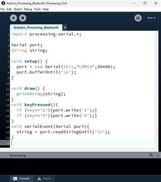Screen dimensions: 161x182
Task: Maximize the Processing window
Action: pos(145,3)
